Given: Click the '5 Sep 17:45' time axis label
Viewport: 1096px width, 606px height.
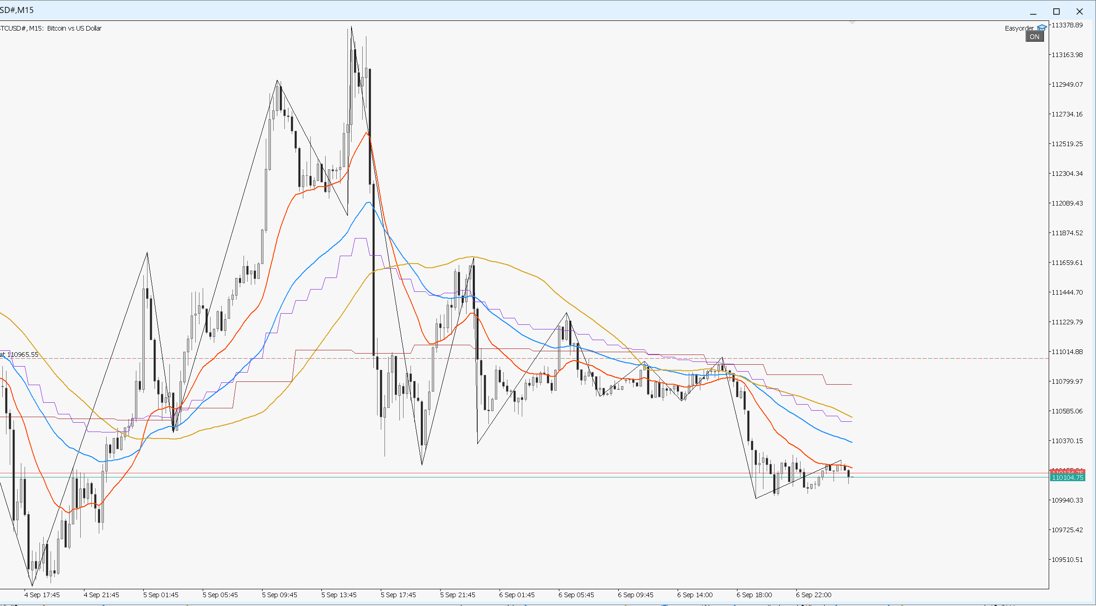Looking at the screenshot, I should tap(398, 595).
